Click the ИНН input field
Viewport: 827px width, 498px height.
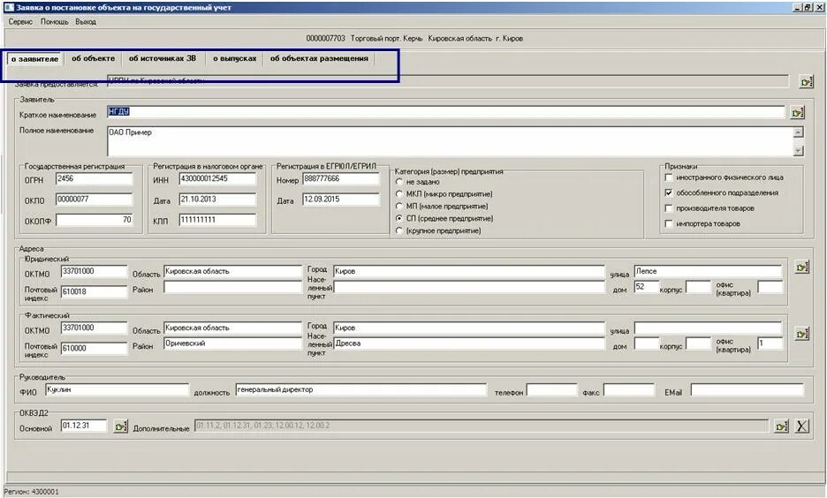217,179
